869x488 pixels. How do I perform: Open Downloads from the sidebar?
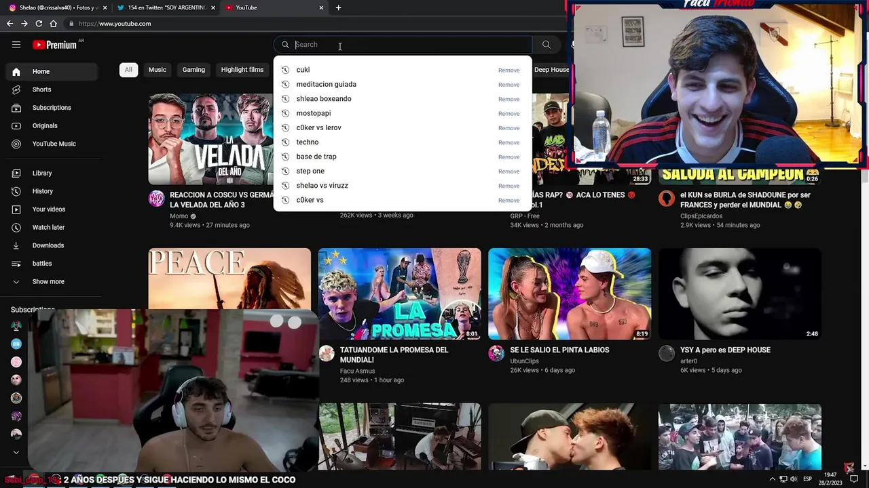50,245
